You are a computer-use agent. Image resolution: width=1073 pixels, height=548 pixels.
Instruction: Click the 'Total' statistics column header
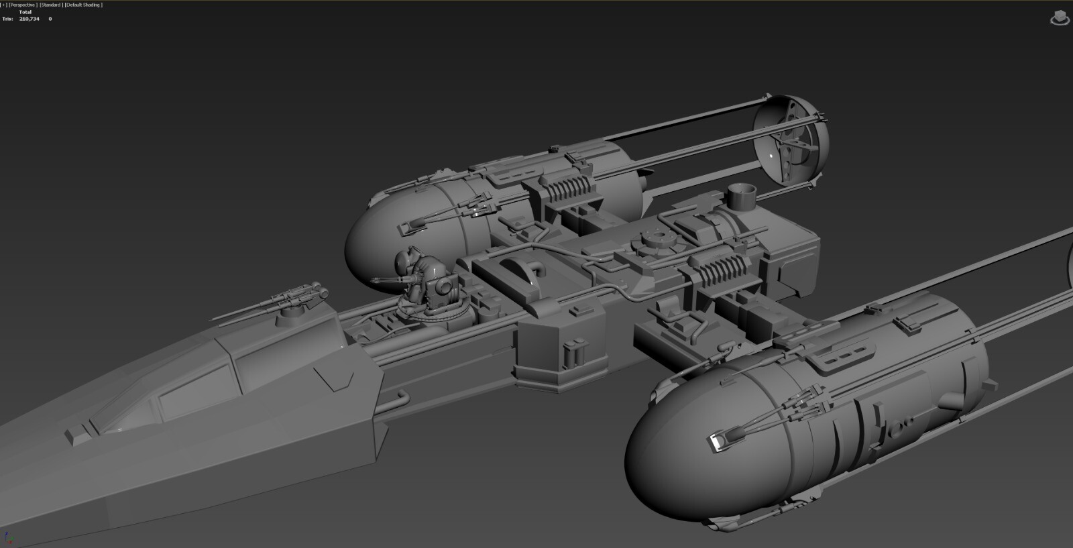tap(25, 12)
